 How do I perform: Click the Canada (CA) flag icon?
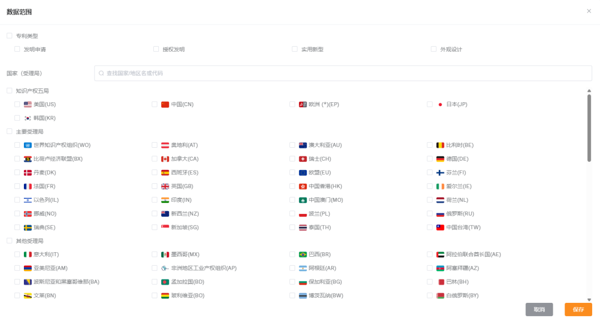[x=165, y=159]
